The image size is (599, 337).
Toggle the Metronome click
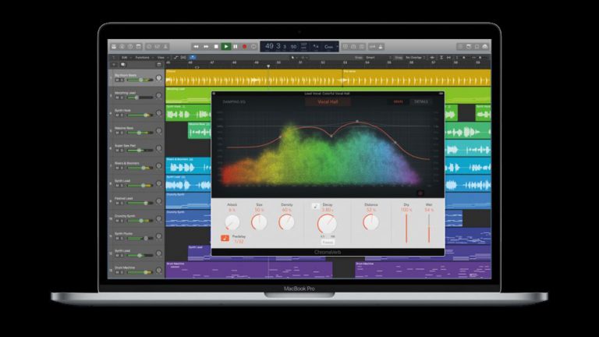coord(381,47)
